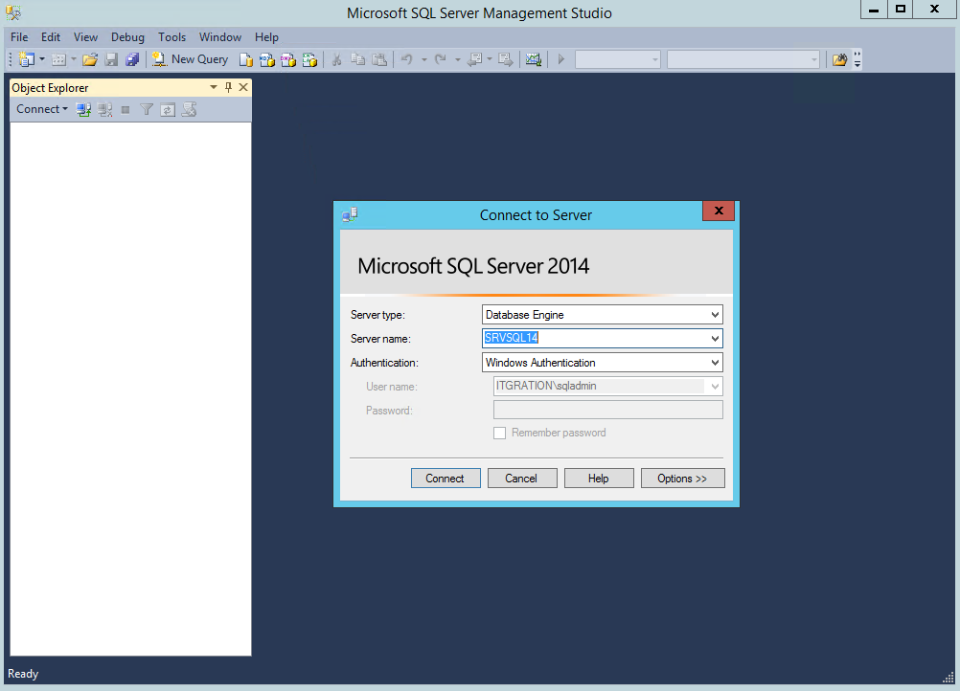The width and height of the screenshot is (960, 691).
Task: Click the Navigate Forward toolbar icon
Action: pos(506,59)
